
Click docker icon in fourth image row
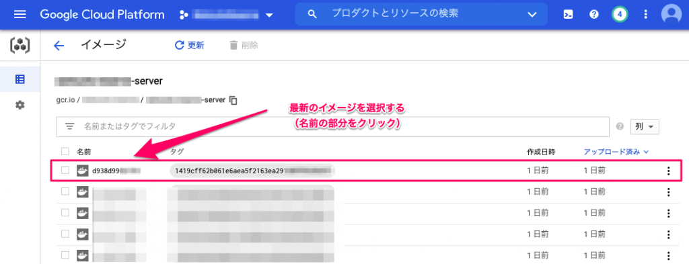point(82,234)
